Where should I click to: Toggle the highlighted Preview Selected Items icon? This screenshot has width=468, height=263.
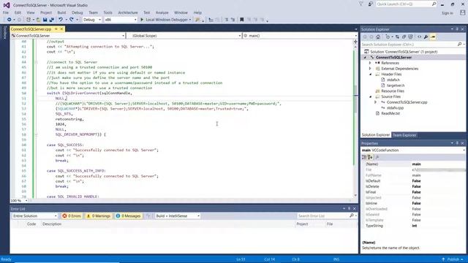pos(433,37)
